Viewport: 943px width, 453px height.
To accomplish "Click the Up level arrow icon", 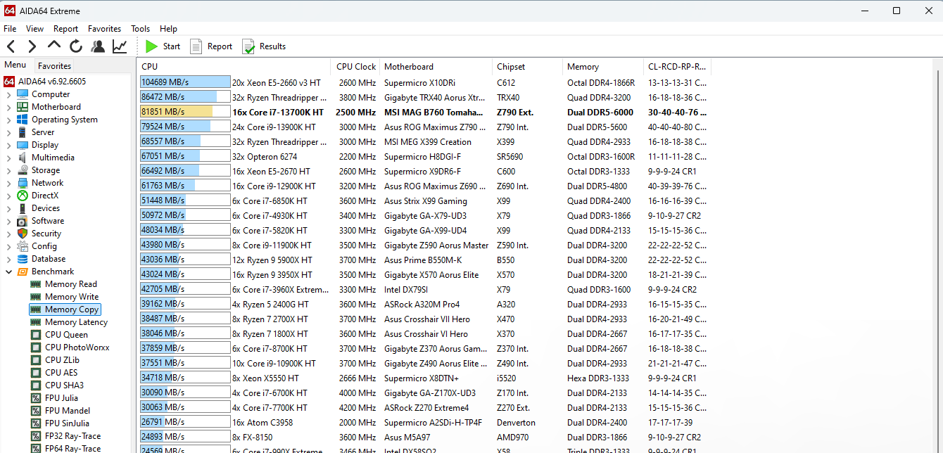I will pyautogui.click(x=54, y=46).
